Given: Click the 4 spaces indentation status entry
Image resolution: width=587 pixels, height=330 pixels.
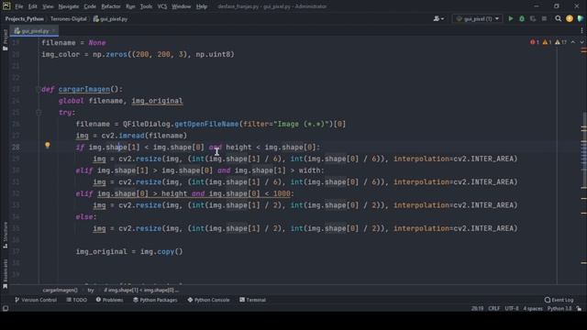Looking at the screenshot, I should pyautogui.click(x=533, y=308).
